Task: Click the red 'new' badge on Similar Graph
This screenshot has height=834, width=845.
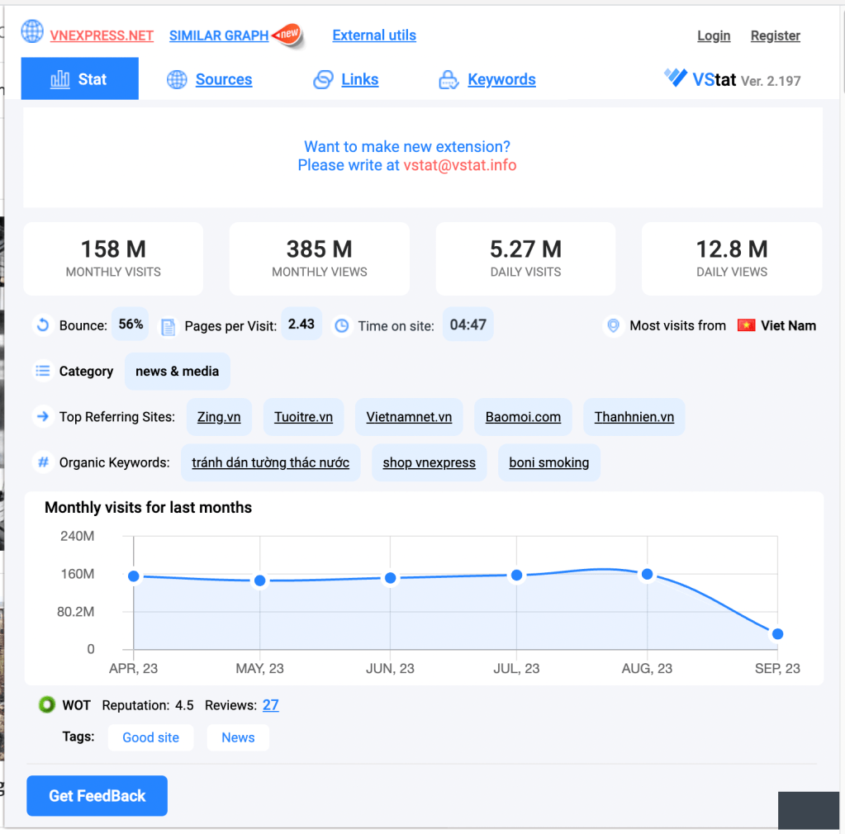Action: pyautogui.click(x=287, y=36)
